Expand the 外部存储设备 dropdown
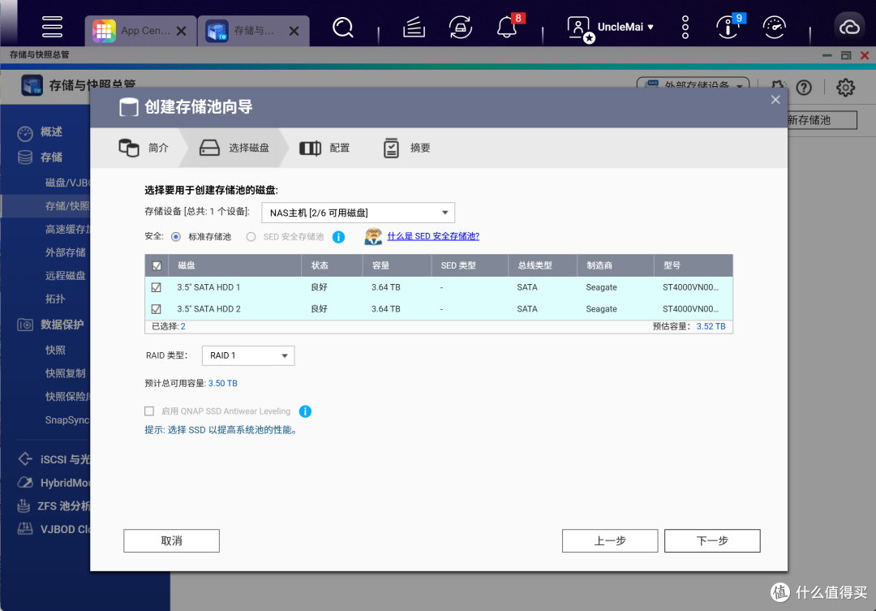 (693, 85)
